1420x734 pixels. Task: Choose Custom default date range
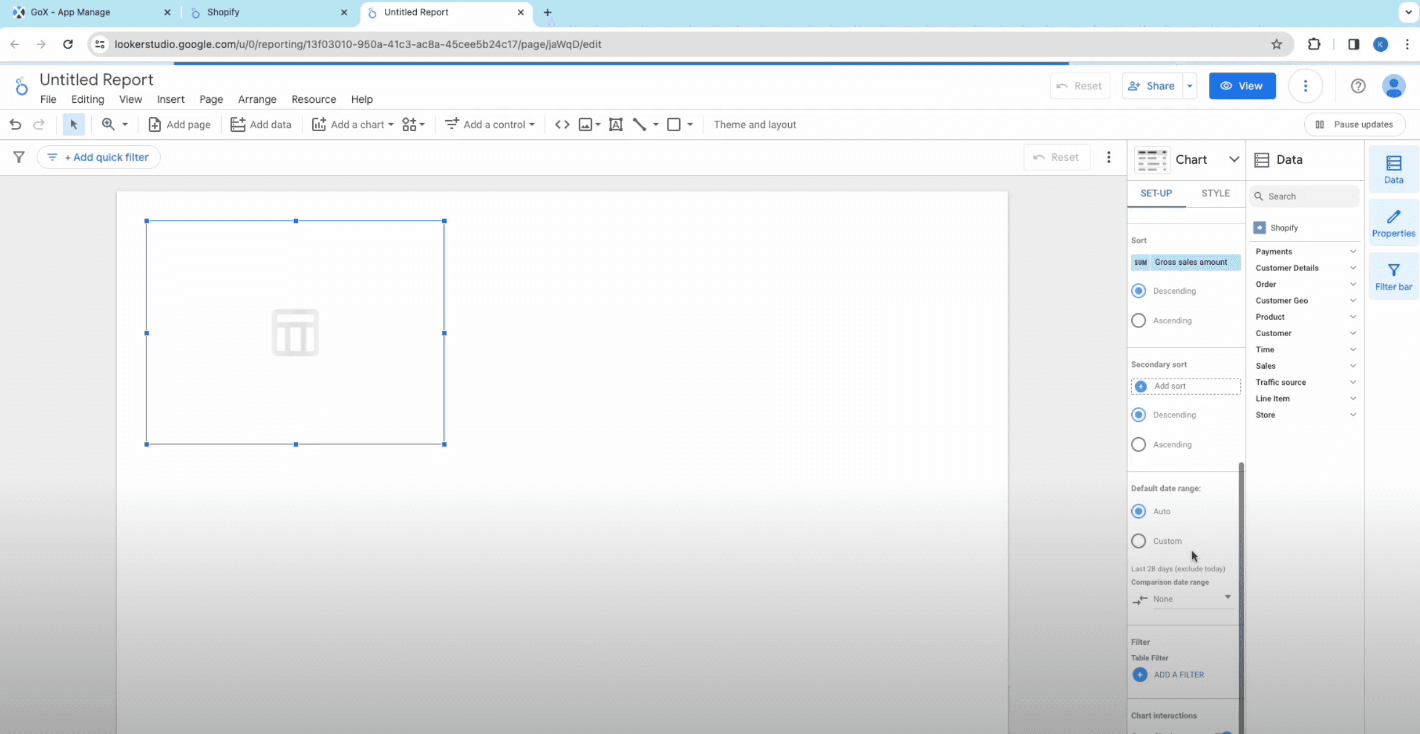click(1139, 541)
